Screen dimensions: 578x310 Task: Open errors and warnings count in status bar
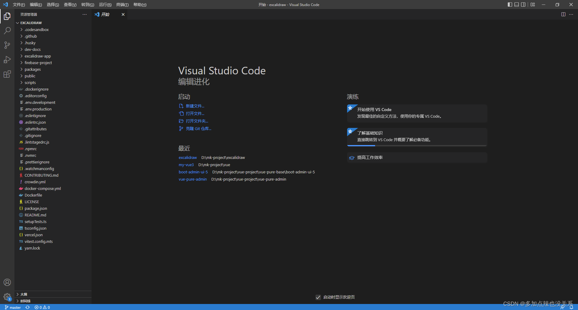click(42, 307)
